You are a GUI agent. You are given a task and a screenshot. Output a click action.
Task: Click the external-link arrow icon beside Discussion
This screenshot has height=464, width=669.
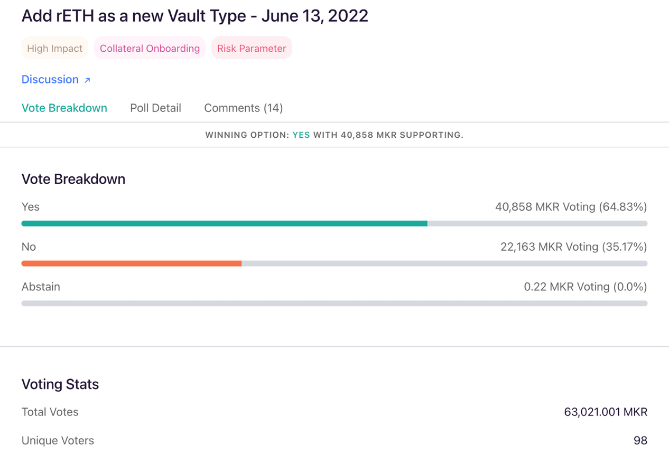tap(87, 80)
